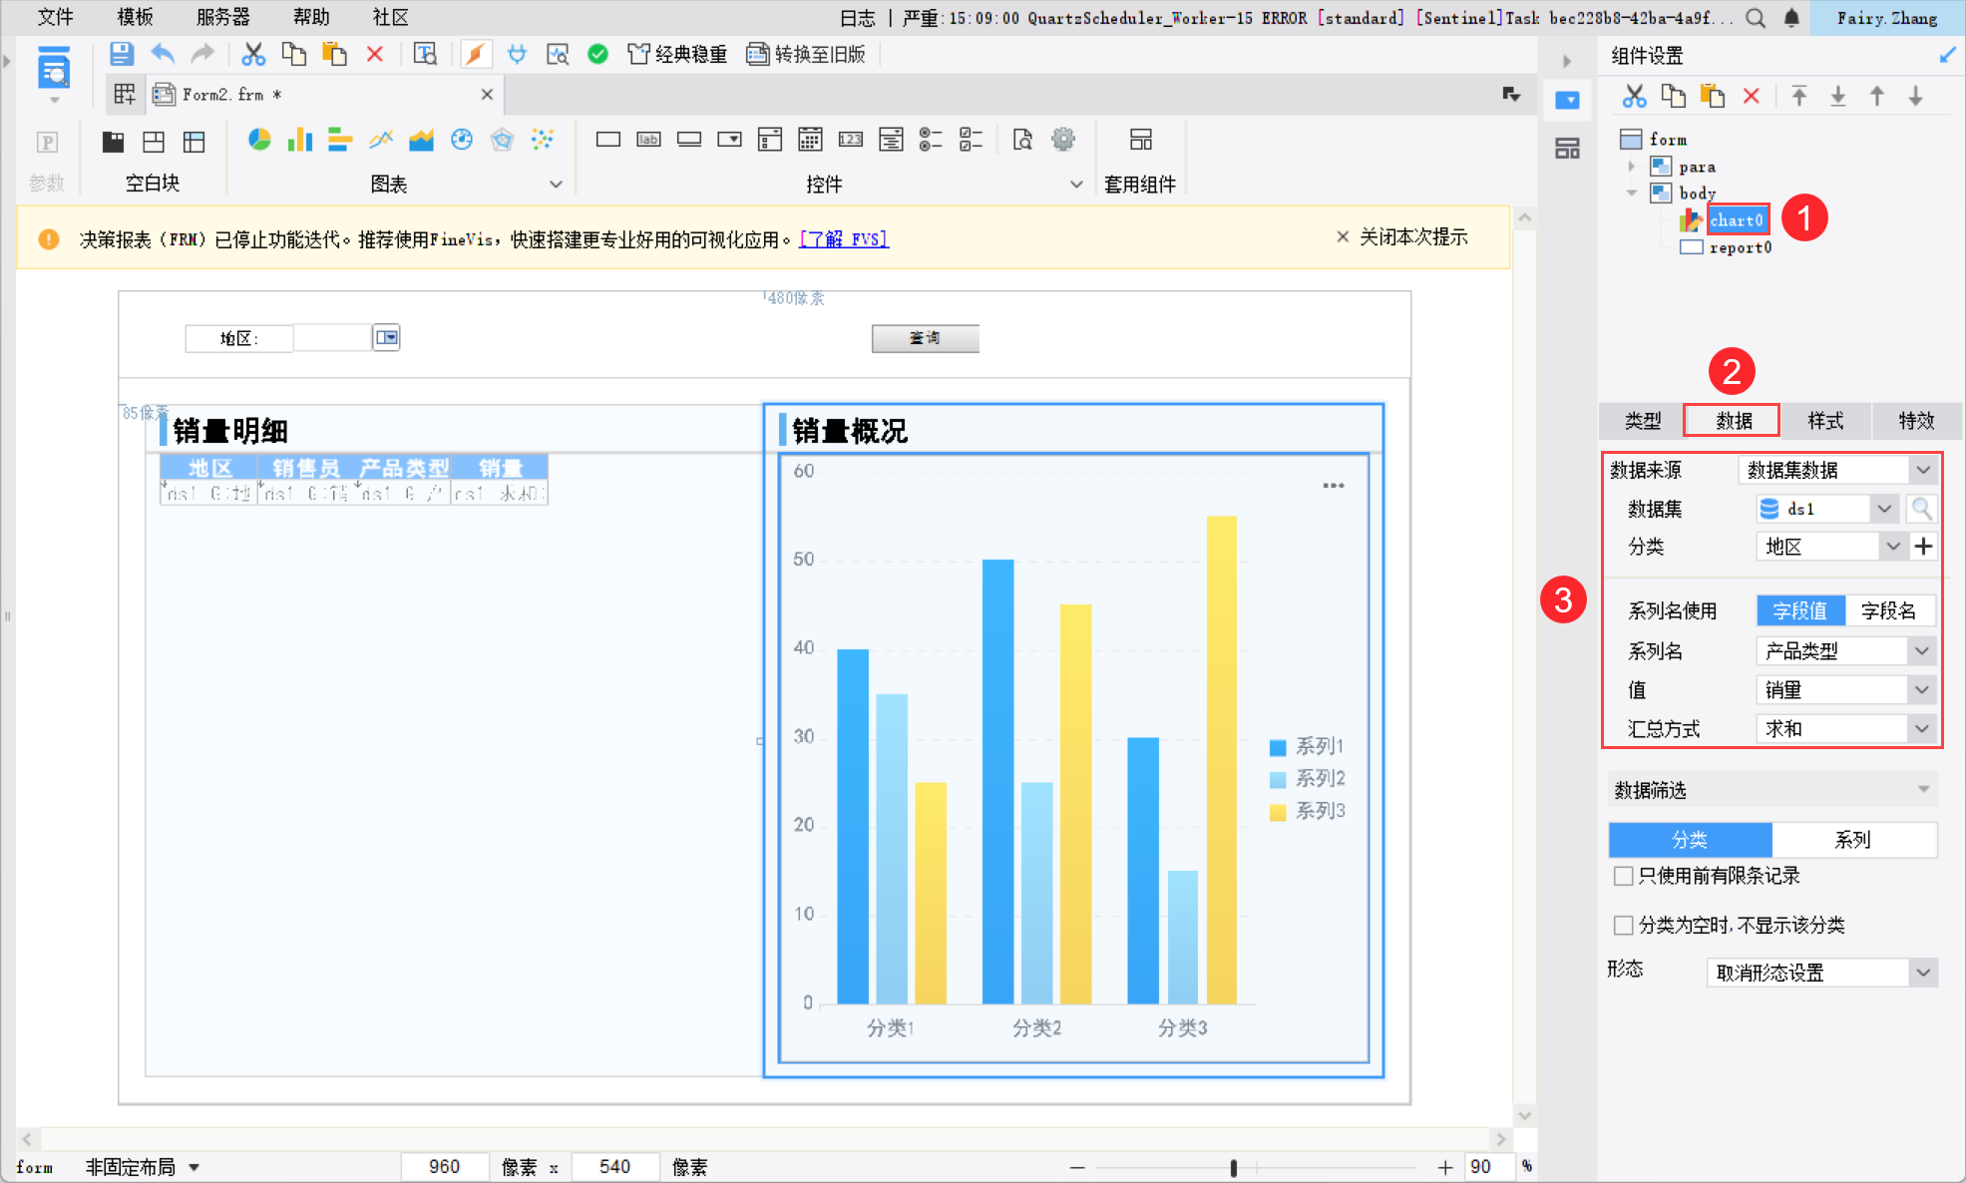Screen dimensions: 1966x1183
Task: Click the Undo arrow icon
Action: [163, 54]
